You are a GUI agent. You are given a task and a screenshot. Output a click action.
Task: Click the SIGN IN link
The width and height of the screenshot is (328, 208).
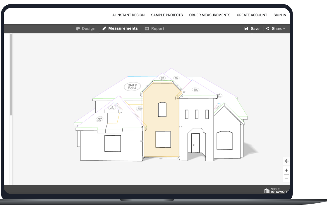(x=279, y=15)
